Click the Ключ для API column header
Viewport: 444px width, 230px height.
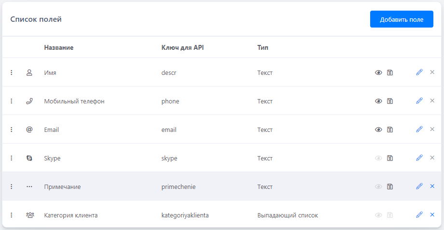(183, 48)
